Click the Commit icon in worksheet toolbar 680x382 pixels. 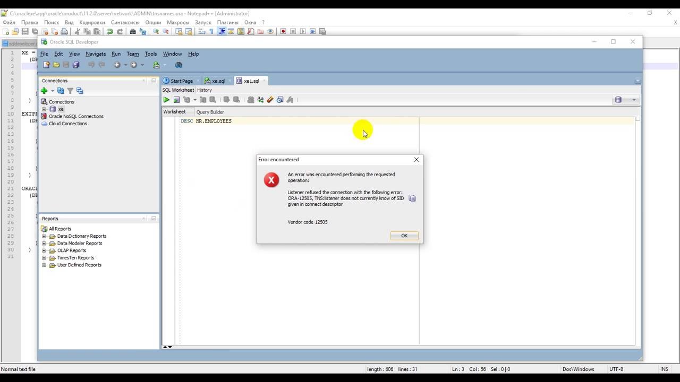pos(226,100)
